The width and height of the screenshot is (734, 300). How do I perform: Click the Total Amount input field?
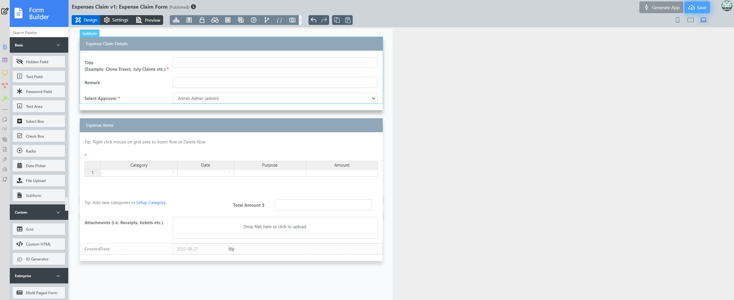(x=323, y=205)
